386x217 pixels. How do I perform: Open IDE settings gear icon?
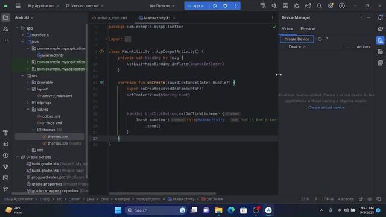(331, 5)
